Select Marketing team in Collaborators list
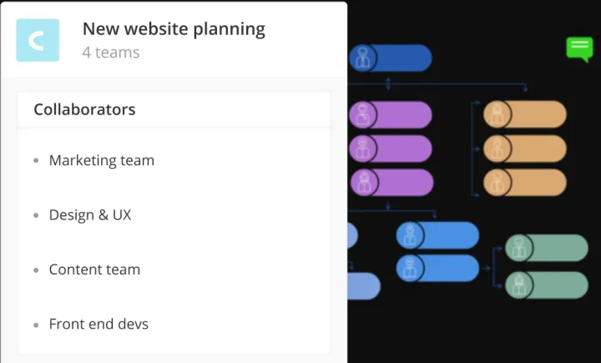The width and height of the screenshot is (601, 363). coord(101,160)
